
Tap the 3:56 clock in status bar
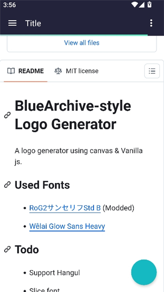[x=10, y=5]
